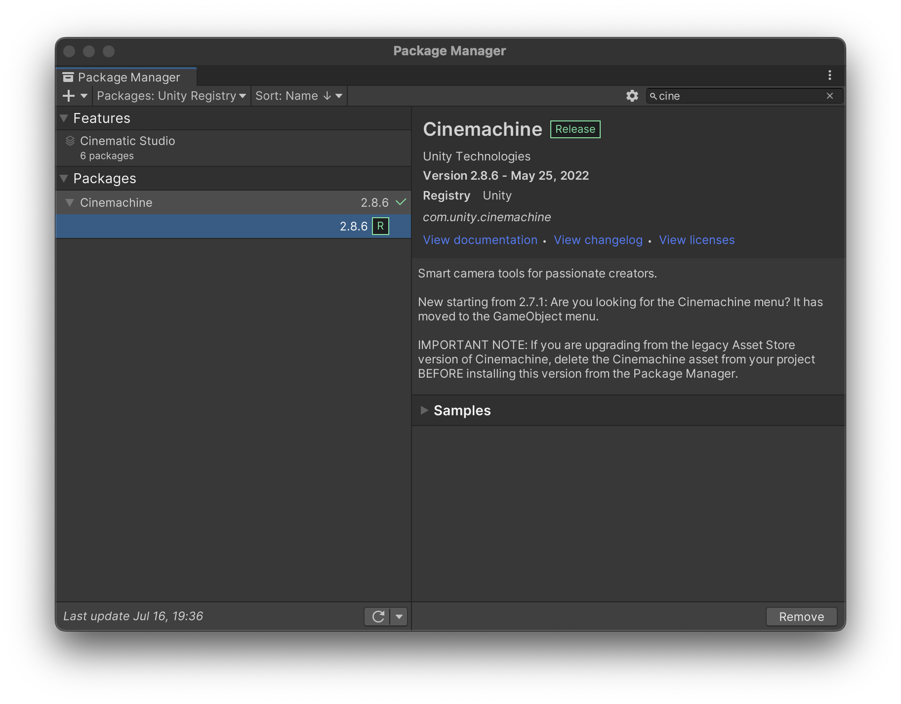Open the three-dot window options menu
901x704 pixels.
(x=830, y=75)
